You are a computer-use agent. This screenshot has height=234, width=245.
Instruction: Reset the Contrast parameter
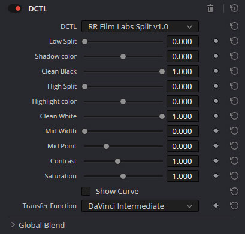tap(234, 161)
